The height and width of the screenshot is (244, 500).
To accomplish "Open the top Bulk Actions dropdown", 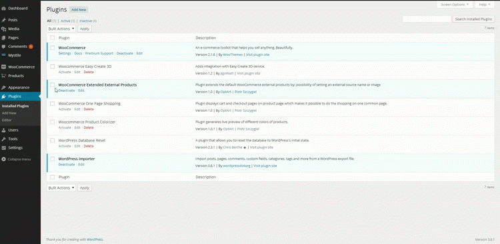I will (x=61, y=29).
